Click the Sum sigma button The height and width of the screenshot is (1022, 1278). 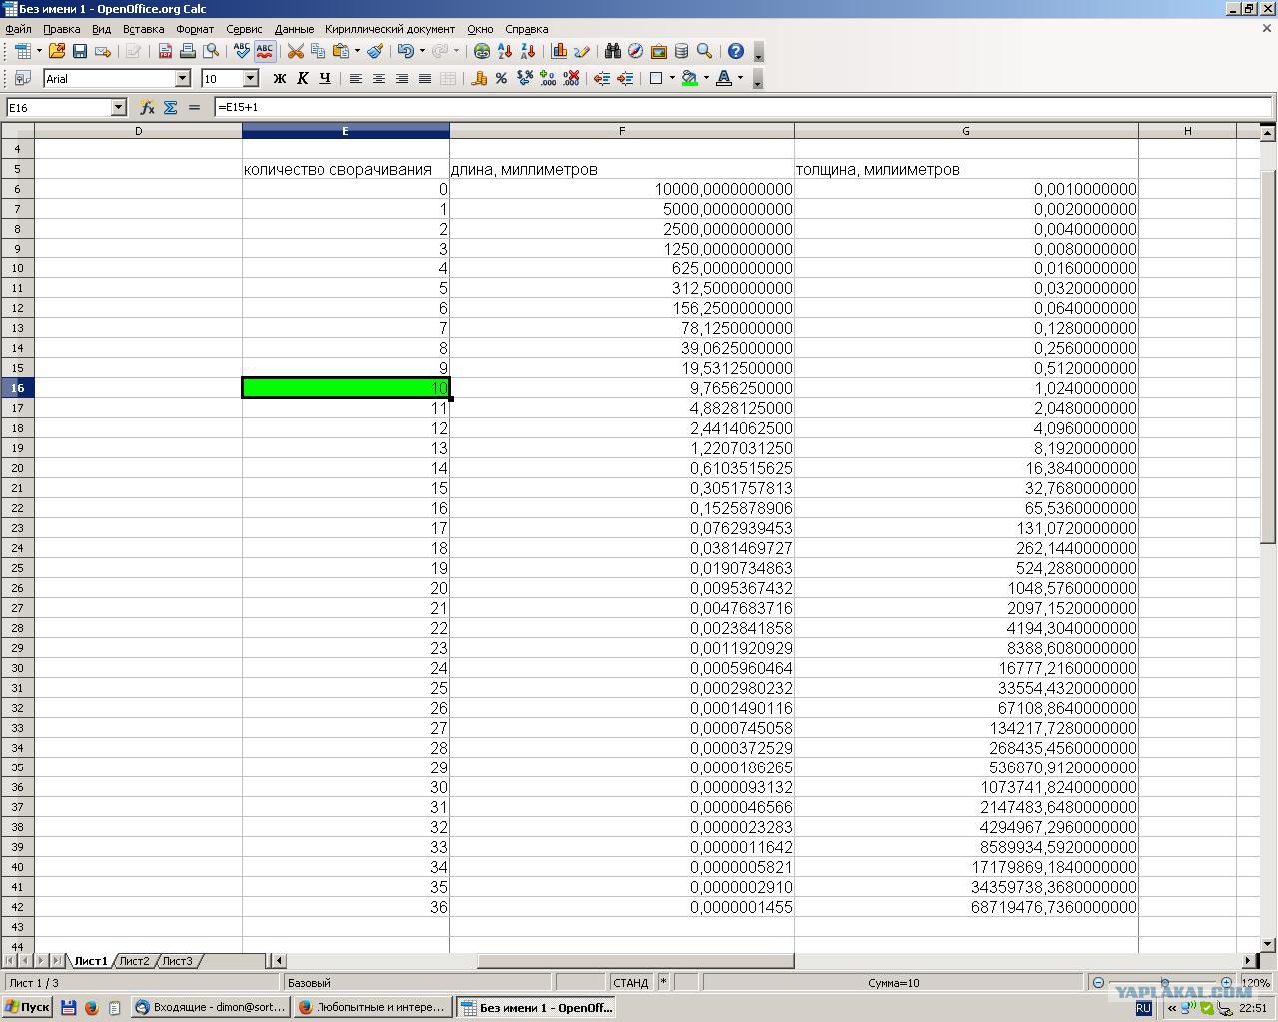click(x=170, y=107)
